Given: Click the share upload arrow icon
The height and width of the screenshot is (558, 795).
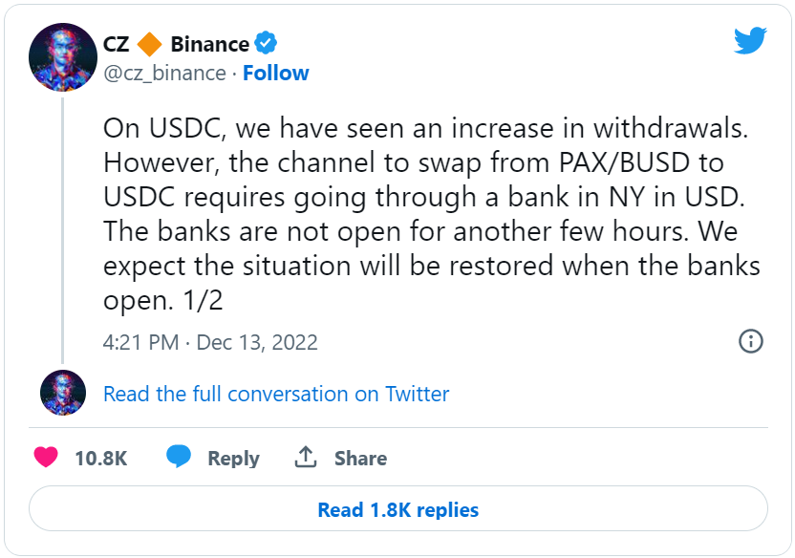Looking at the screenshot, I should point(306,458).
